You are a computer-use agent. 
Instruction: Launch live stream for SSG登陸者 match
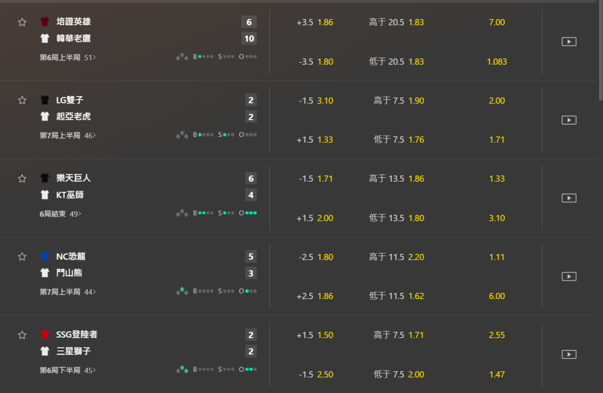point(569,354)
